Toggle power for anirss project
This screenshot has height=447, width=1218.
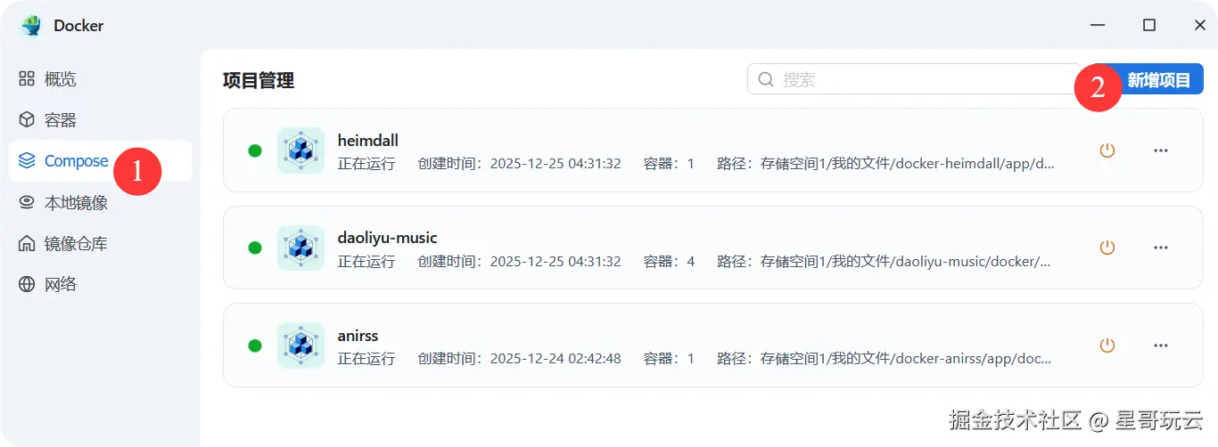pos(1107,345)
